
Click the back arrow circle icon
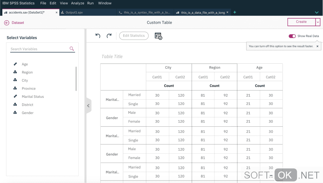tap(7, 23)
